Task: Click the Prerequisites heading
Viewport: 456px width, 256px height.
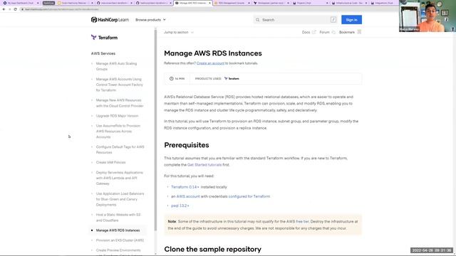Action: click(187, 145)
